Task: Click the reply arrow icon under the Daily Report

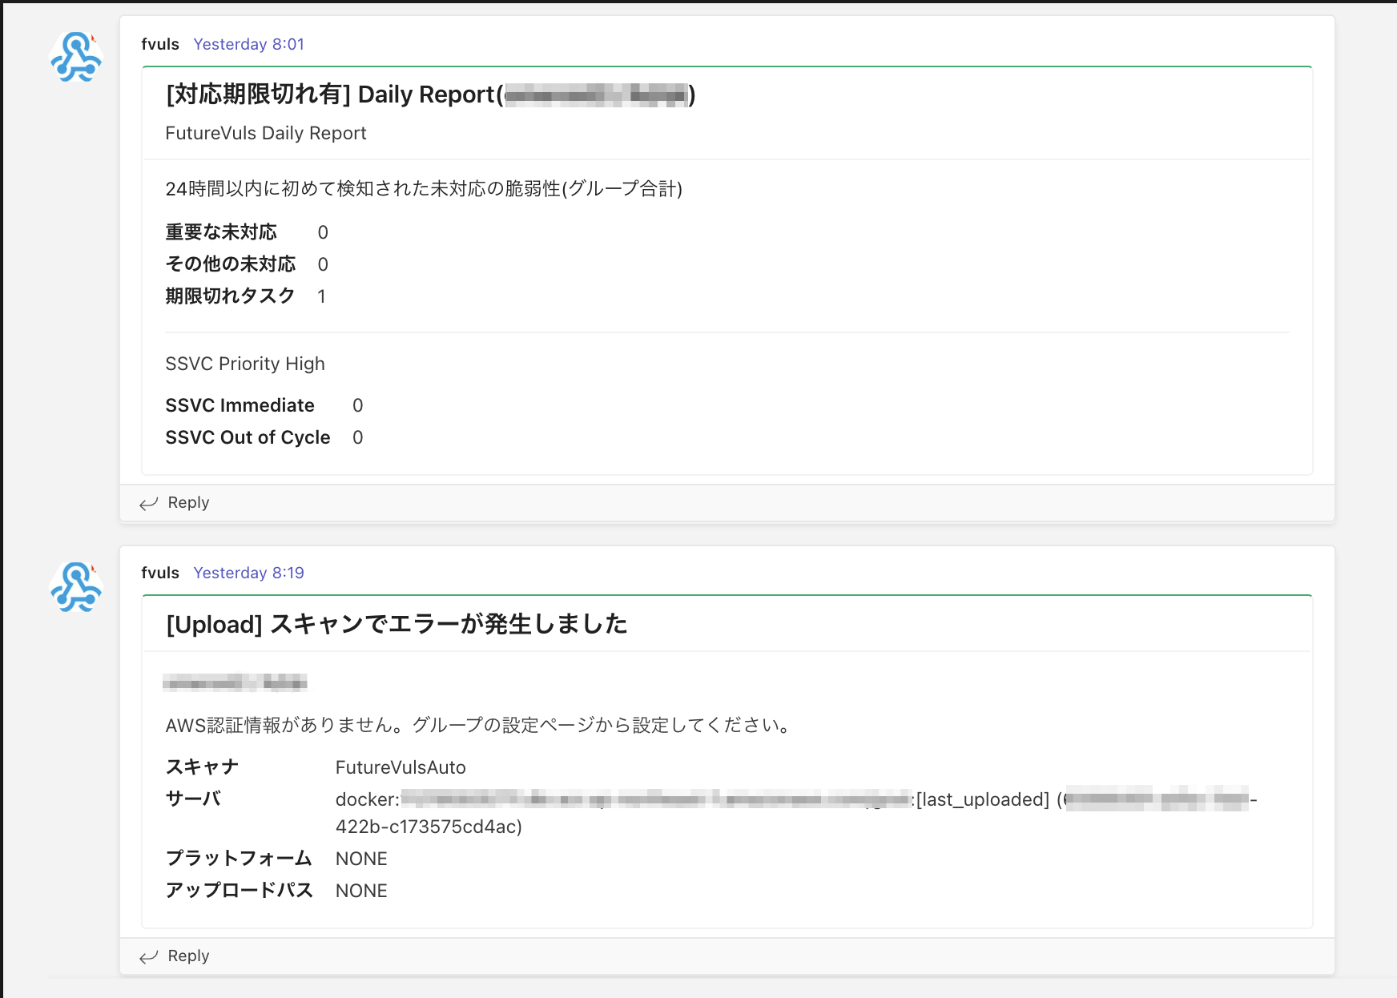Action: (x=149, y=503)
